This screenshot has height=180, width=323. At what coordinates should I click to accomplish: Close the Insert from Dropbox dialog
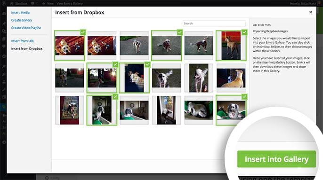311,12
